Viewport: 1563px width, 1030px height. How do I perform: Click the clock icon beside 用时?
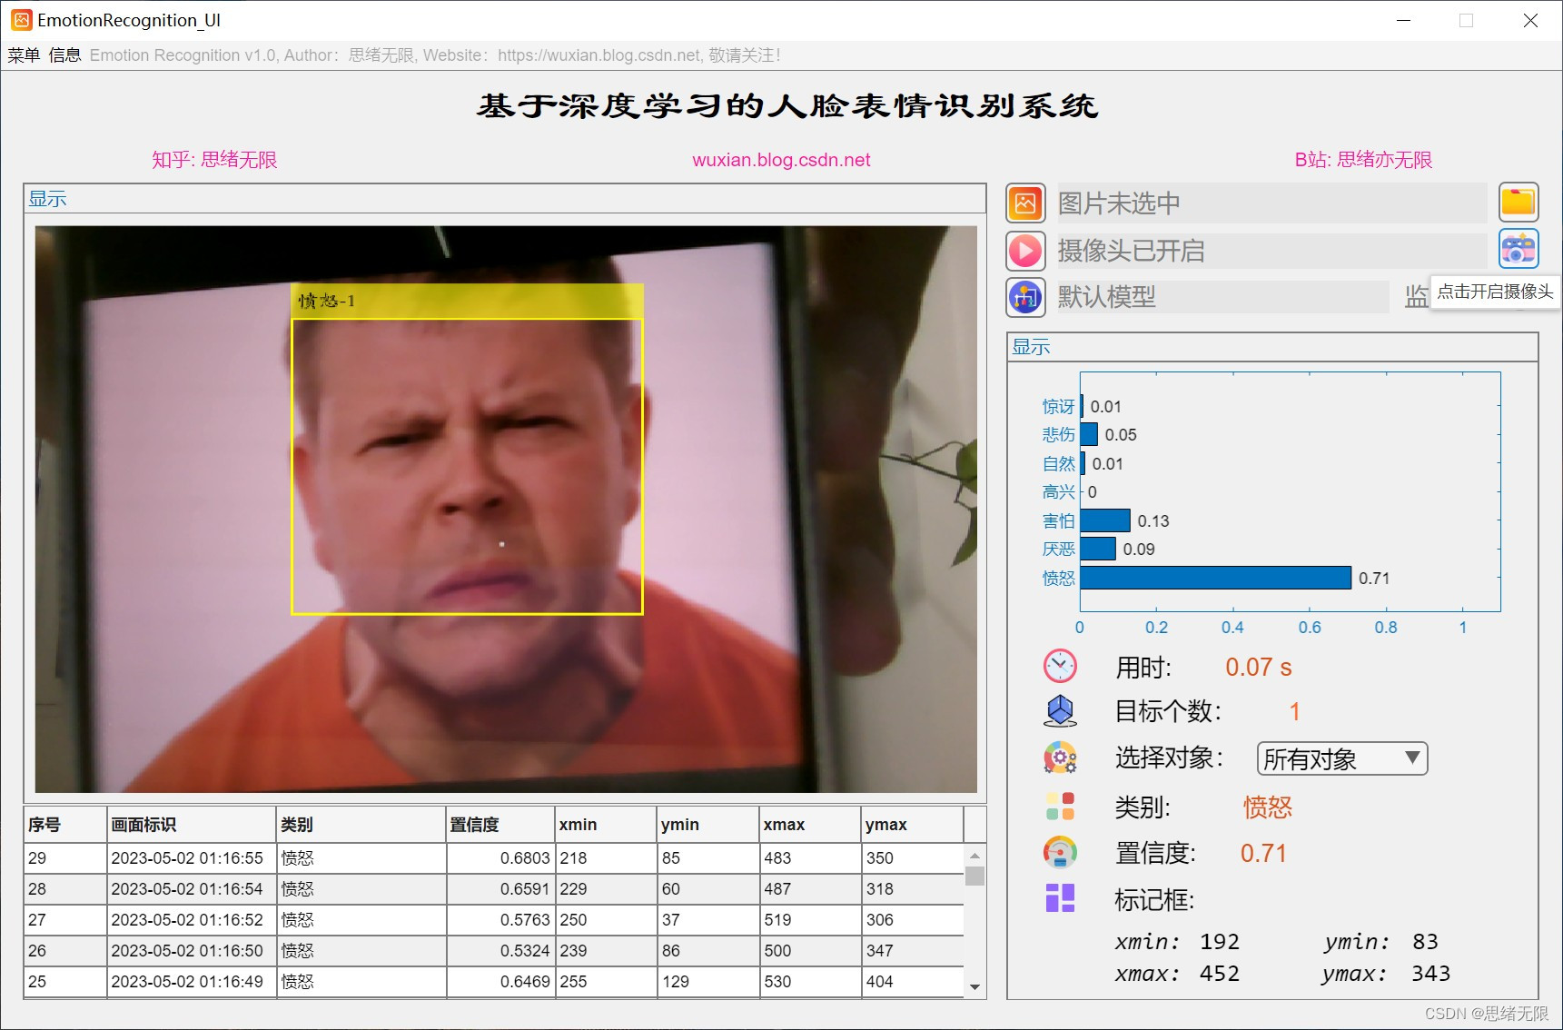click(x=1060, y=667)
